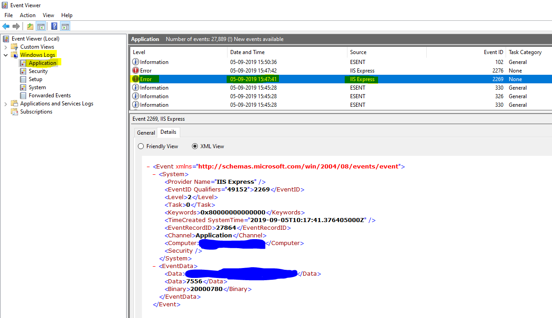Click the Setup log icon
The height and width of the screenshot is (318, 552).
[23, 79]
